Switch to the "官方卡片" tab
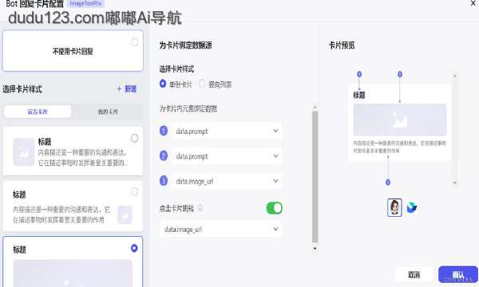This screenshot has width=479, height=287. pos(38,112)
